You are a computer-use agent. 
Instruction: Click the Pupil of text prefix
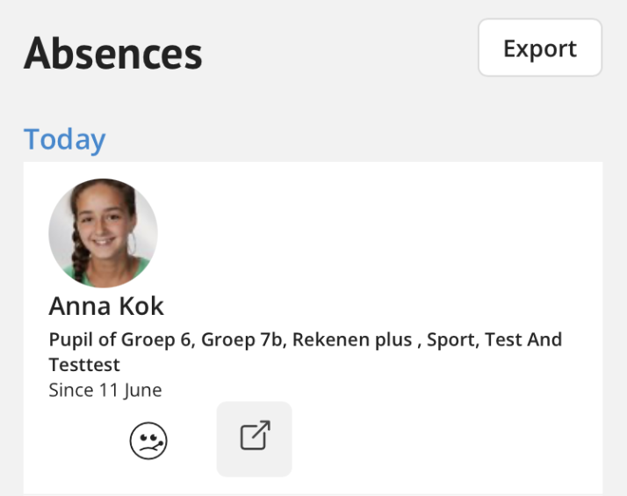point(82,339)
